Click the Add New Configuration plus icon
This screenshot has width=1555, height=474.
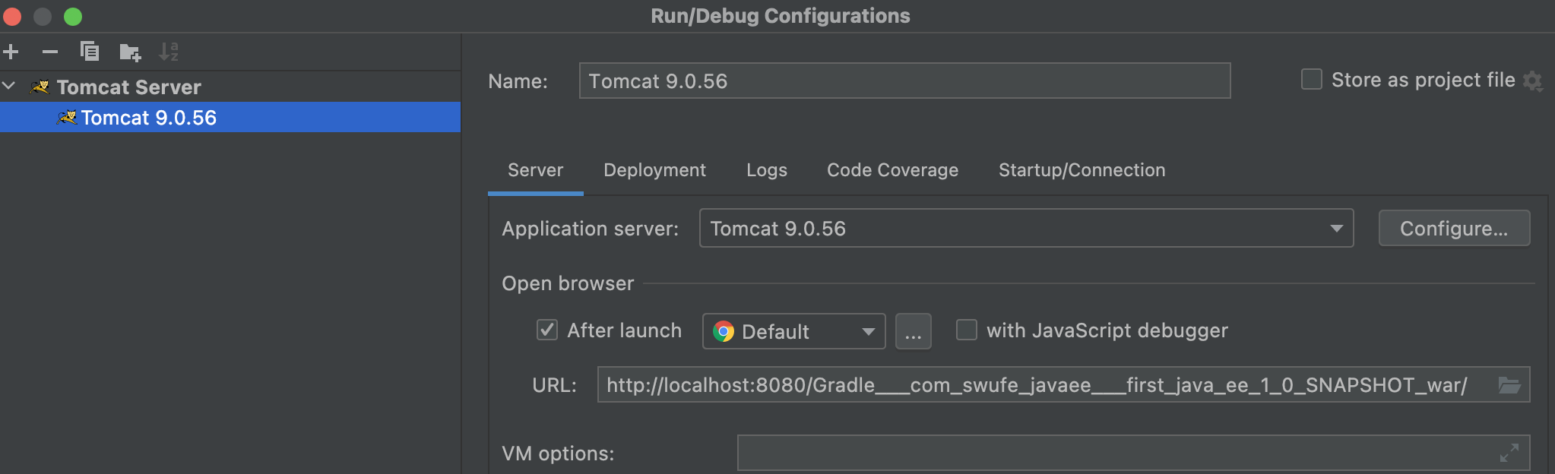11,52
